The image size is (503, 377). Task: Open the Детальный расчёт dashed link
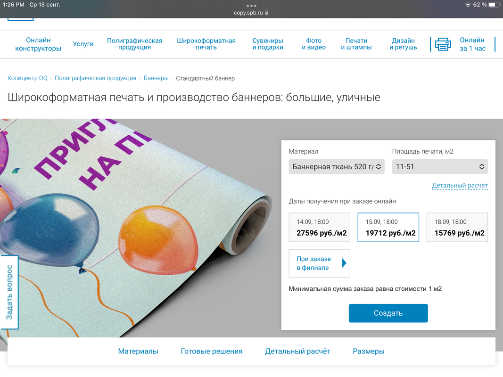460,186
